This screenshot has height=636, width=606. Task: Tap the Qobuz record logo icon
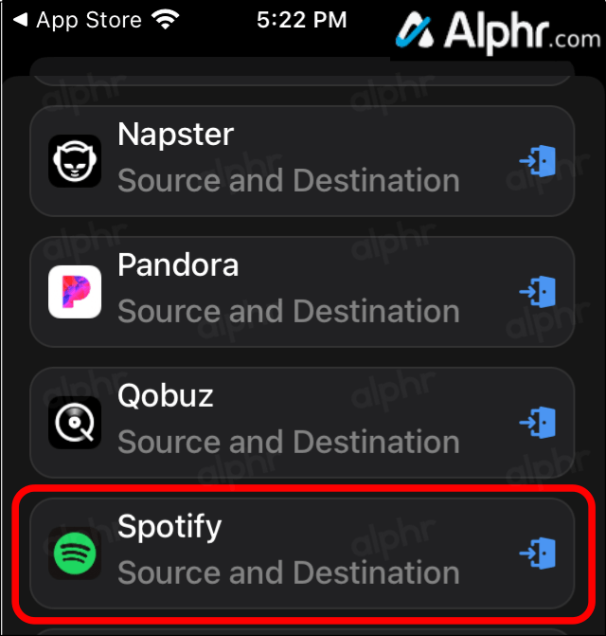[75, 422]
